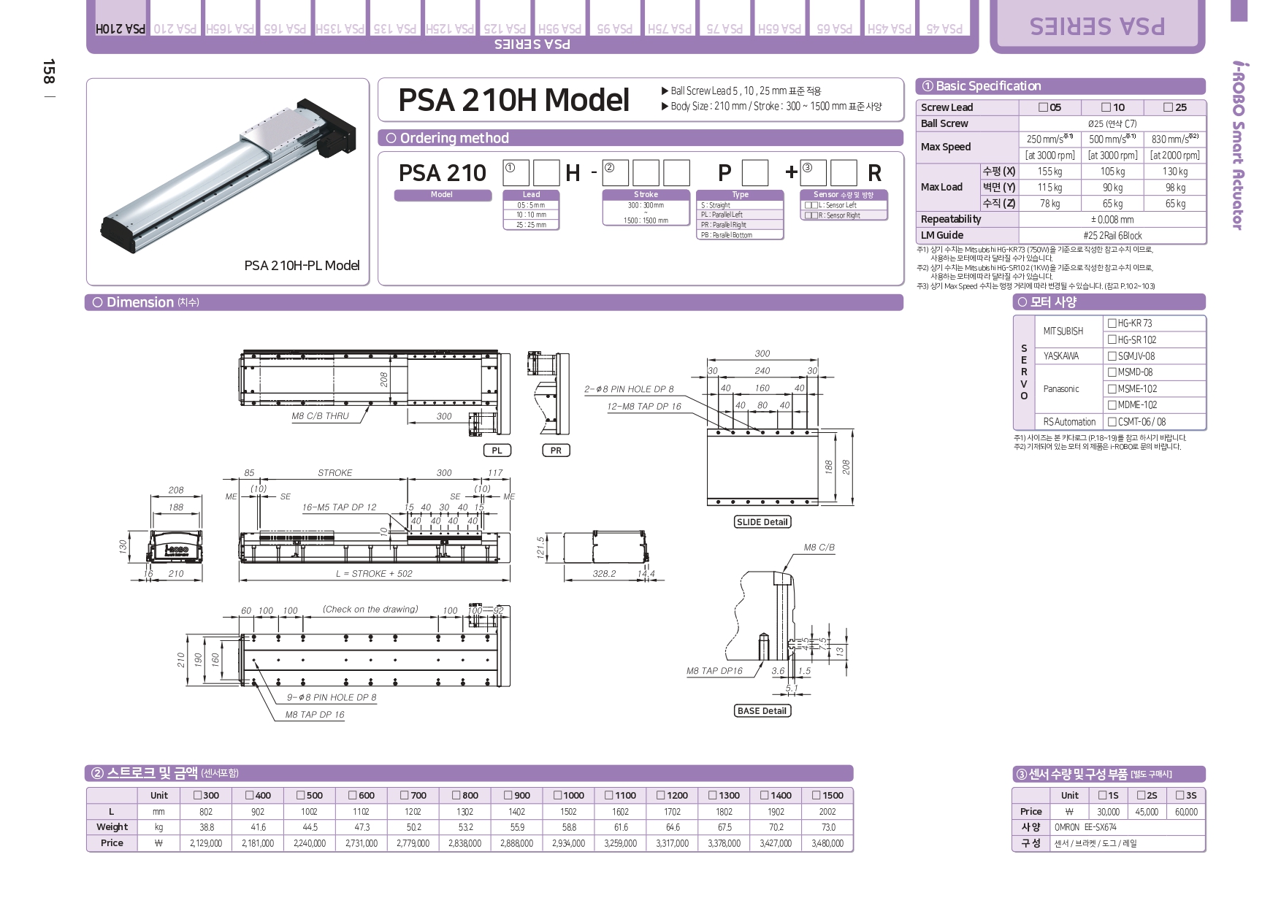This screenshot has height=906, width=1281.
Task: Check the 500 stroke checkbox
Action: (301, 795)
